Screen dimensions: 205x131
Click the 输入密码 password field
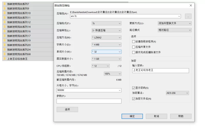click(x=160, y=70)
